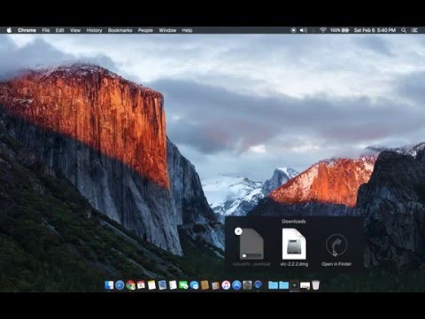Open the second blue folder in Dock
Screen dimensions: 425x319
(283, 285)
